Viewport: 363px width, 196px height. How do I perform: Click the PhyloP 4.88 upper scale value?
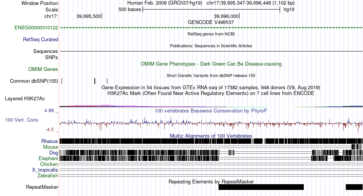coord(49,111)
